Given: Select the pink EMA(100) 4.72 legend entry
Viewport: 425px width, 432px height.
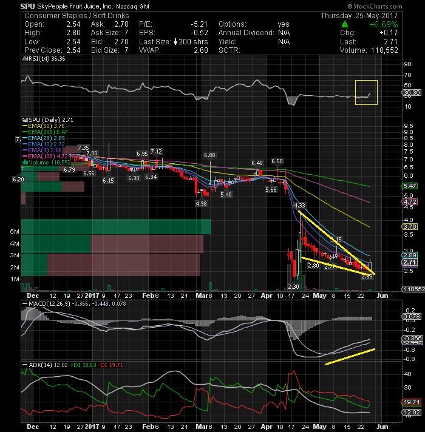Looking at the screenshot, I should point(45,156).
